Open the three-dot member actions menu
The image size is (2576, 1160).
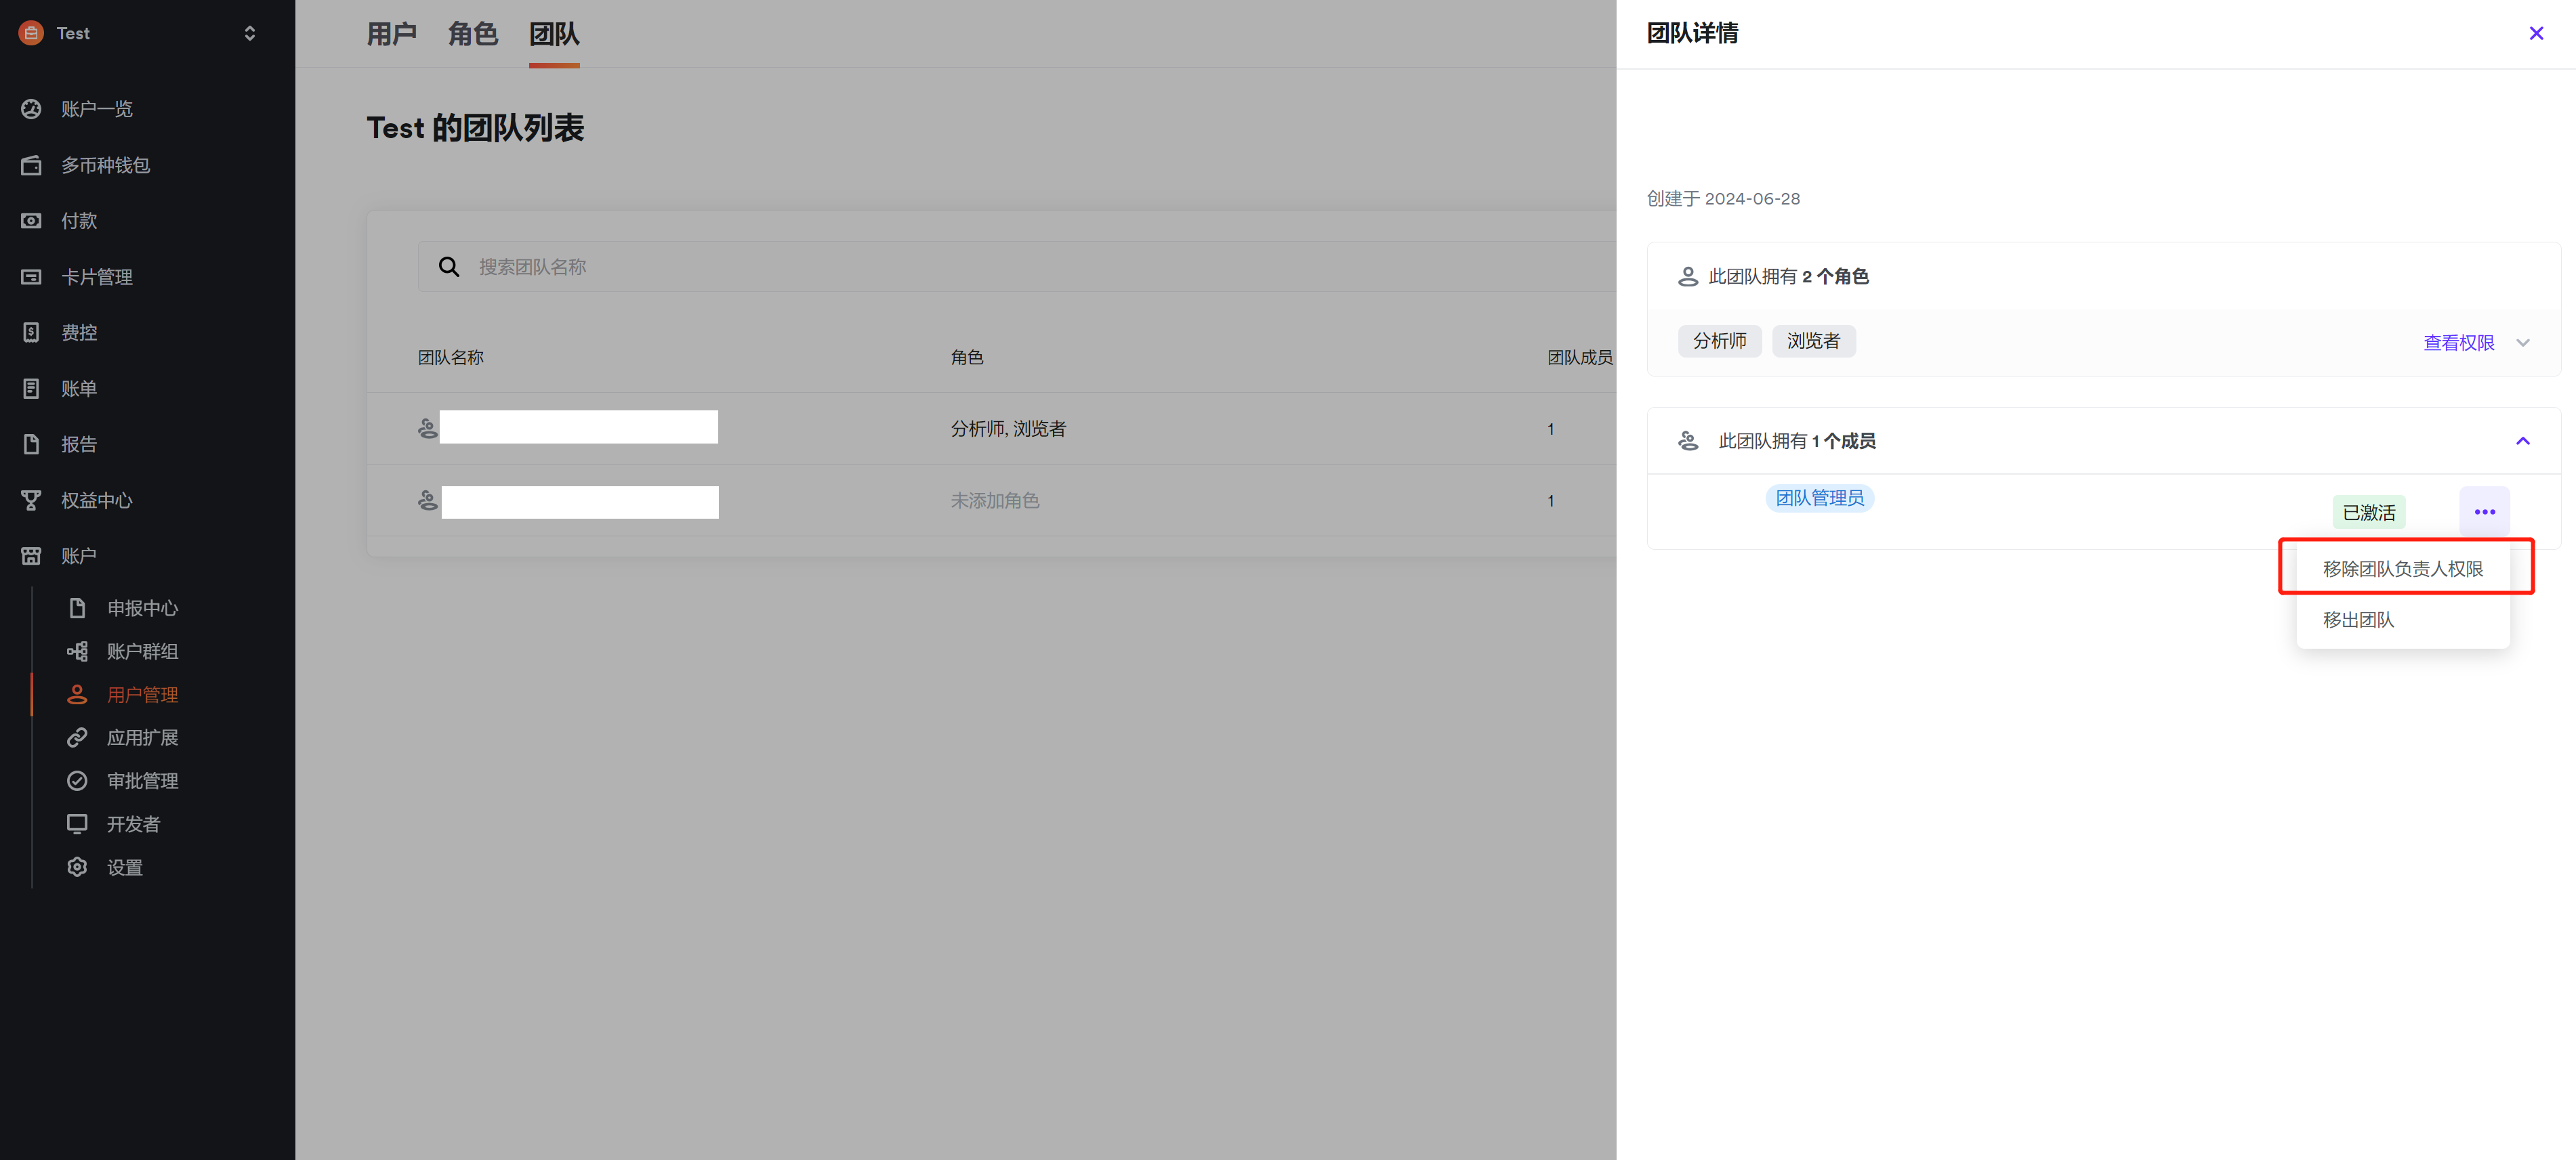click(x=2485, y=511)
